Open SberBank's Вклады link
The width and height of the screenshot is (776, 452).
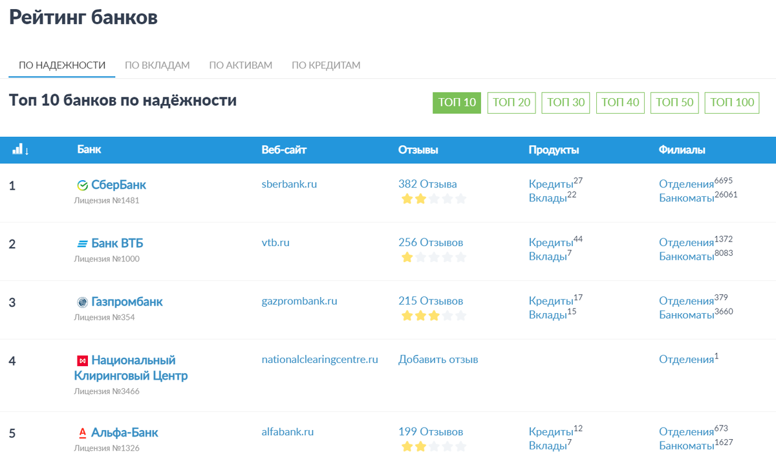coord(548,198)
